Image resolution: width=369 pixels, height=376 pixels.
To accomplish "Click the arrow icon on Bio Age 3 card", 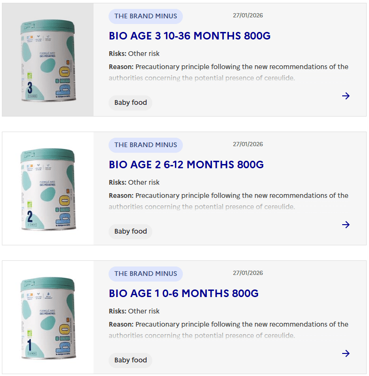I will [346, 96].
